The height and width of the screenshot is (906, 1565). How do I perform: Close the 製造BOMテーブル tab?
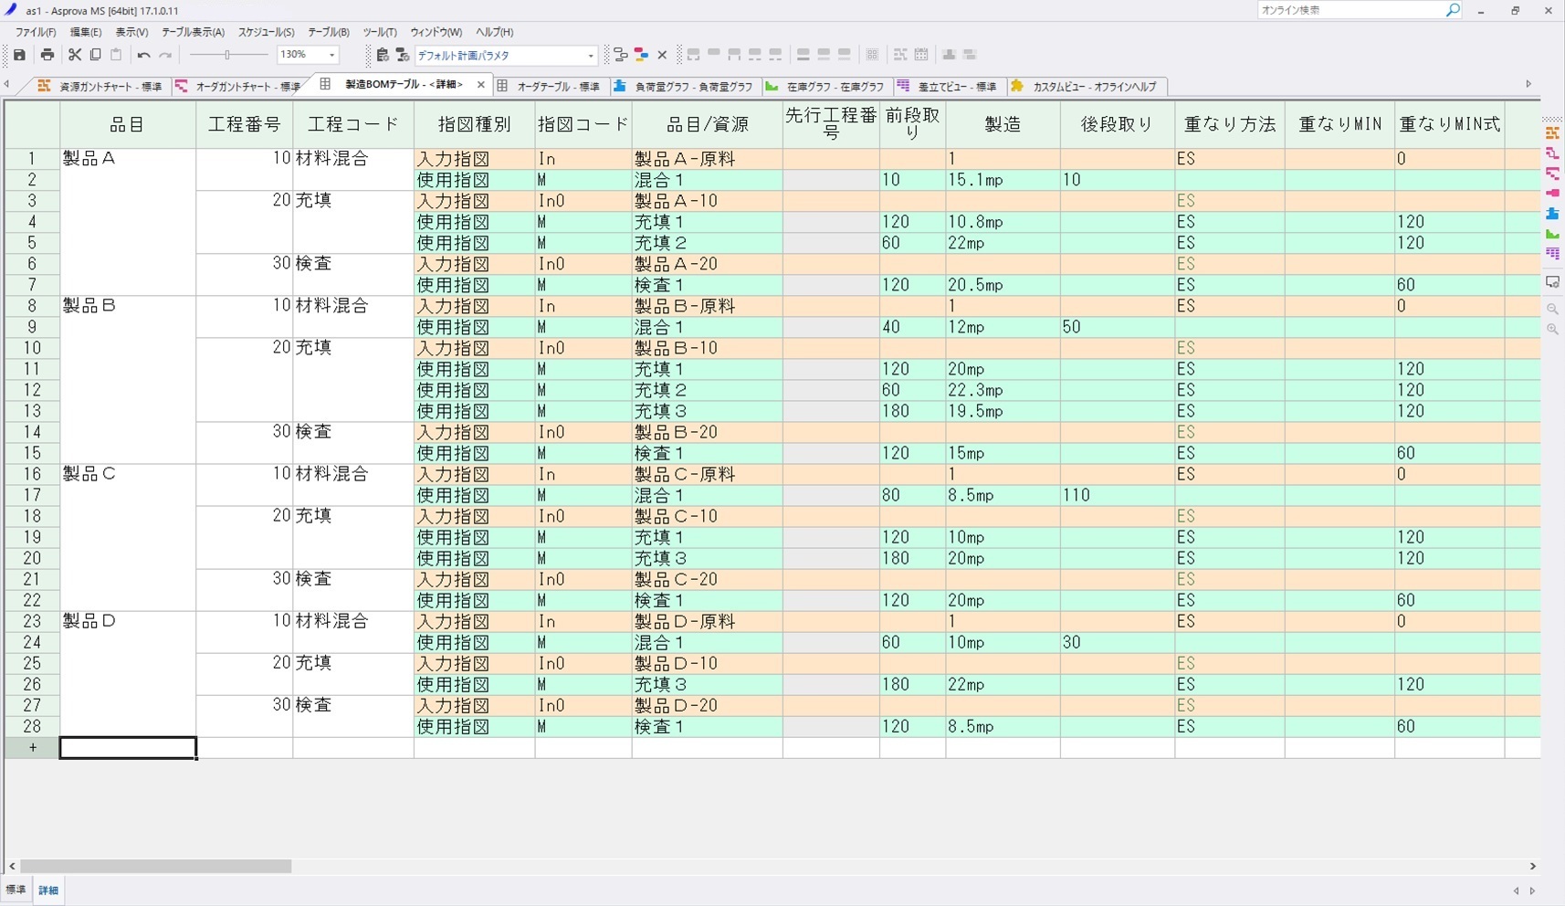[x=481, y=85]
